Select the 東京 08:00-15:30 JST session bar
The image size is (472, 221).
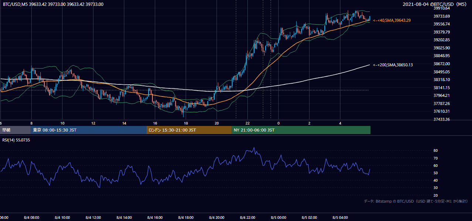[x=89, y=130]
